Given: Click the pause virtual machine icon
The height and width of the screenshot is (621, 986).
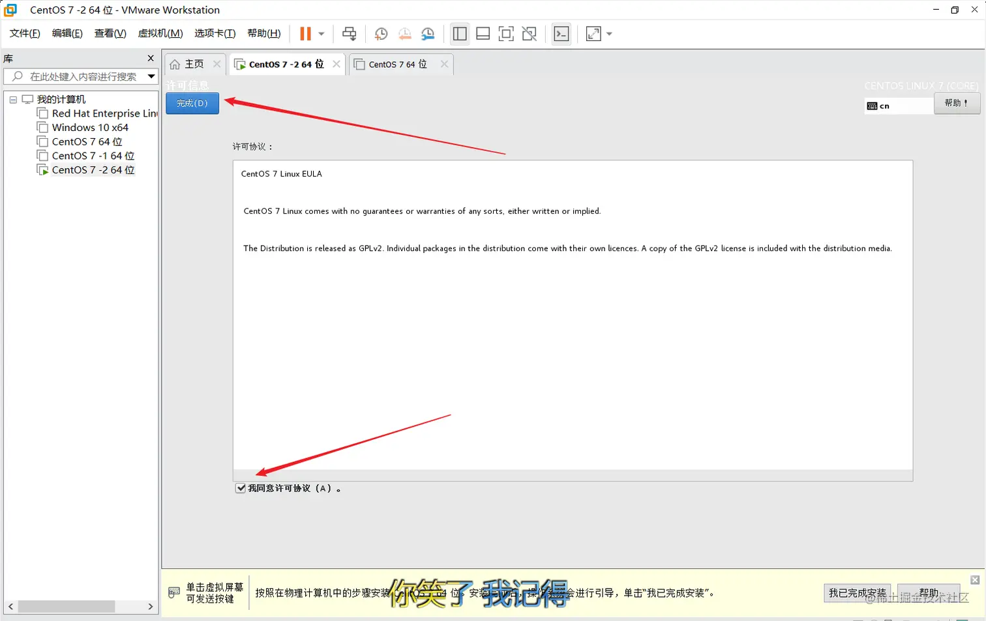Looking at the screenshot, I should 305,34.
